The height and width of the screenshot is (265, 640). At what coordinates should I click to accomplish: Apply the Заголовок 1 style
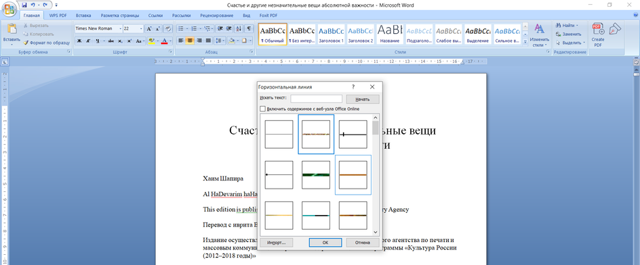click(x=331, y=34)
